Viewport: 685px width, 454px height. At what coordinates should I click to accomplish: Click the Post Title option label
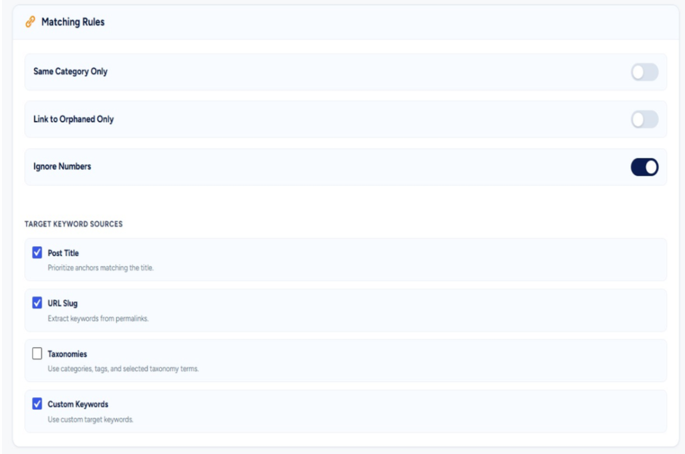point(64,253)
